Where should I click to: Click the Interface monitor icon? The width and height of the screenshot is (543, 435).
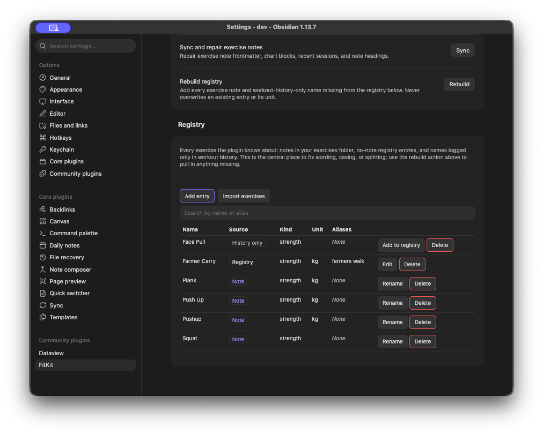click(x=42, y=101)
